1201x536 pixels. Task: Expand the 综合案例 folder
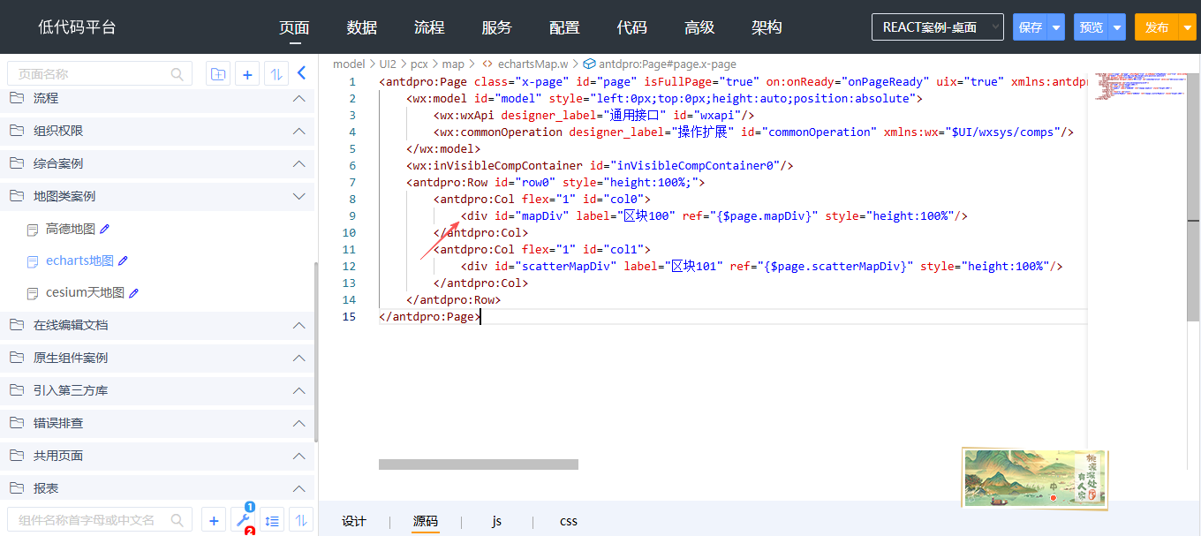point(298,163)
